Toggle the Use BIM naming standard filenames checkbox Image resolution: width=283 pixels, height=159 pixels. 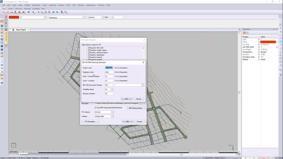(x=96, y=108)
